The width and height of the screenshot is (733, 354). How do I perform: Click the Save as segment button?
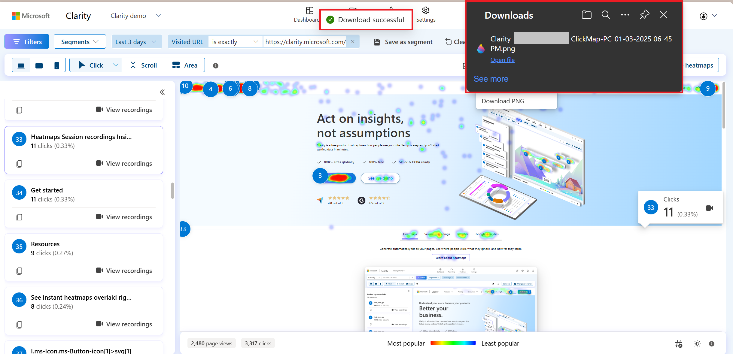click(x=403, y=41)
